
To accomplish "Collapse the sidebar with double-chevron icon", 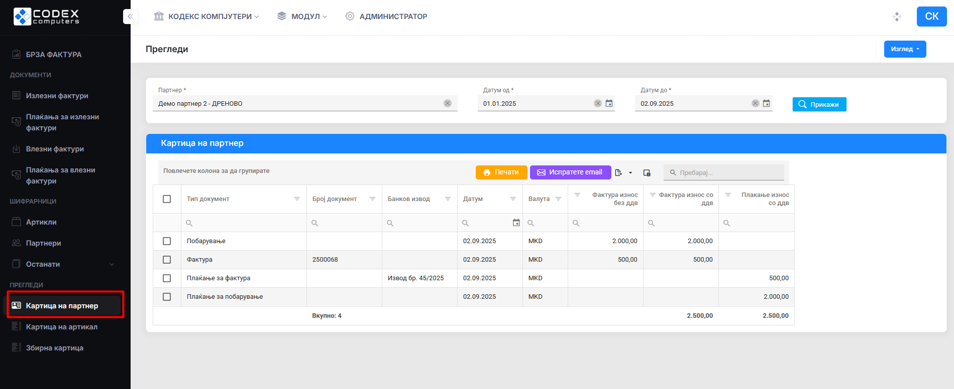I will (x=130, y=17).
